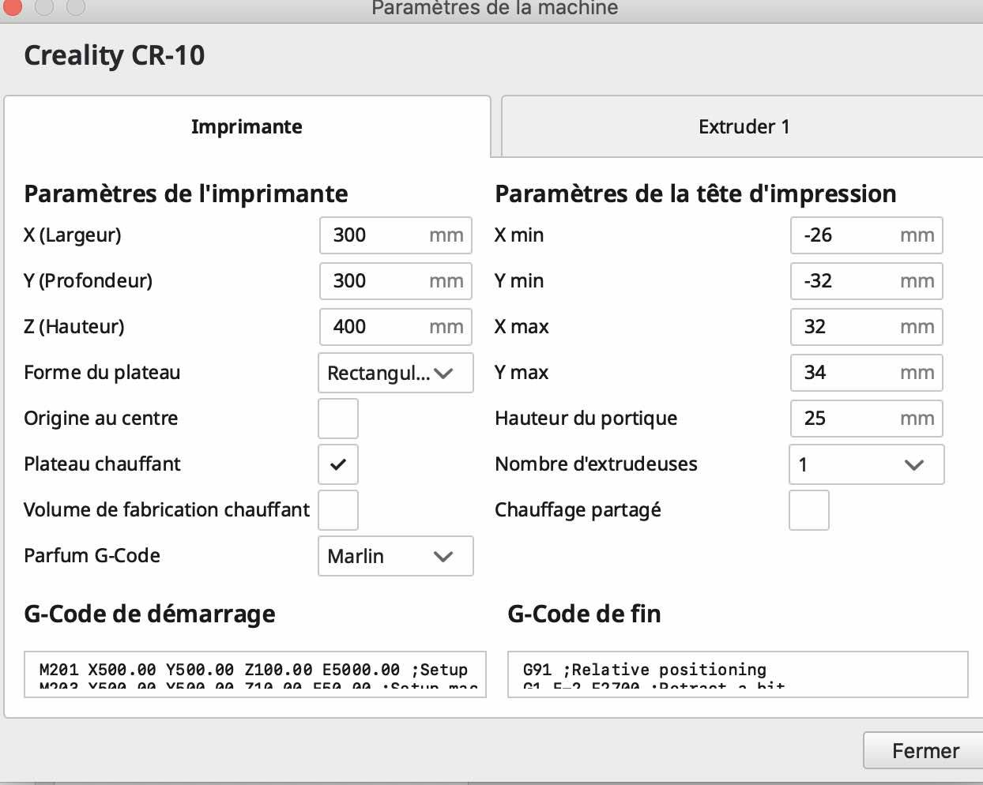Click the 'Chauffage partagé' label text

tap(578, 510)
